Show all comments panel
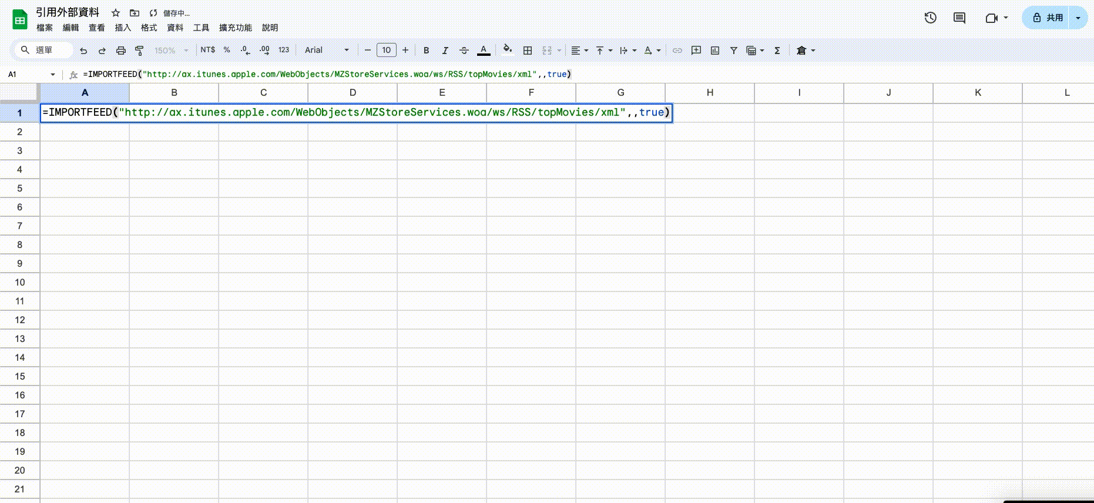1094x503 pixels. tap(959, 18)
